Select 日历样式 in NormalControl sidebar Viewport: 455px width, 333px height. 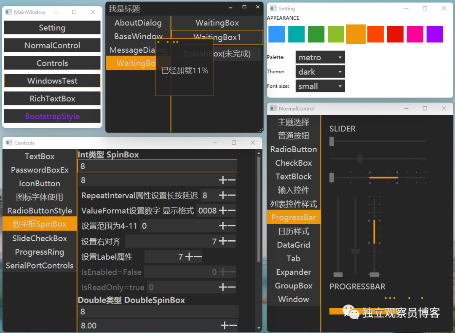pos(294,231)
